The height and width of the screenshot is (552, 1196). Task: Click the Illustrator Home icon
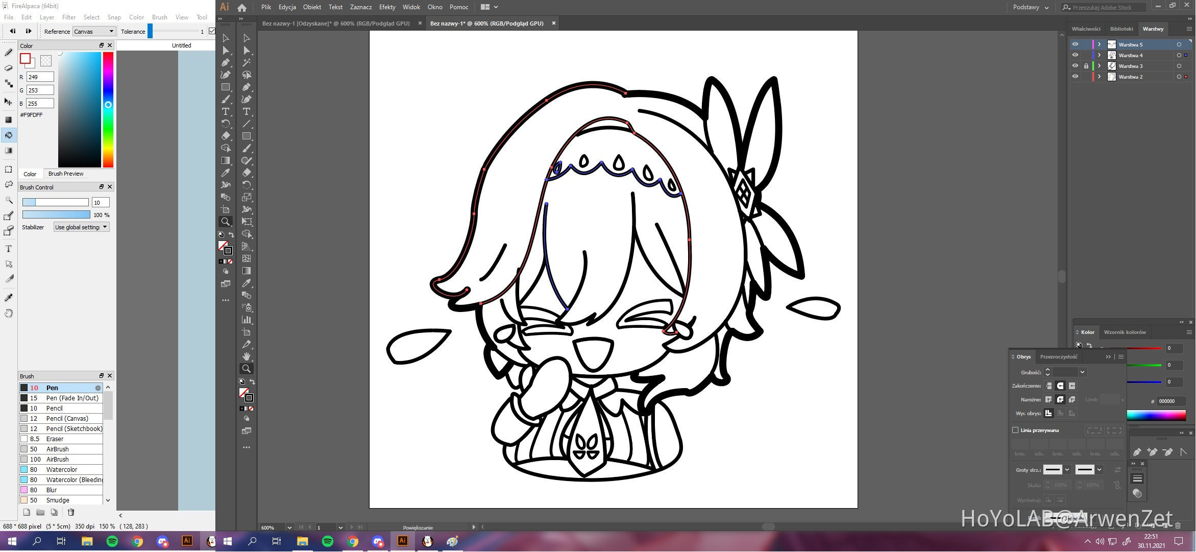click(242, 7)
